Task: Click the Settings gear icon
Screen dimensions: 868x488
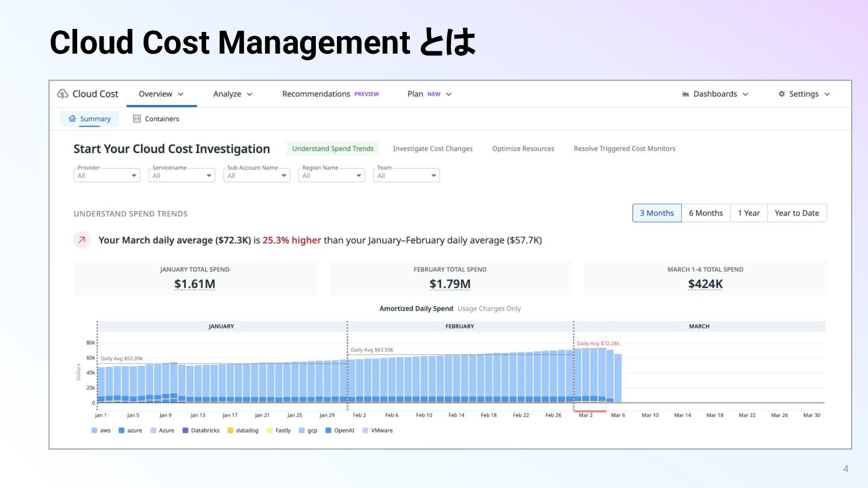Action: pos(782,94)
